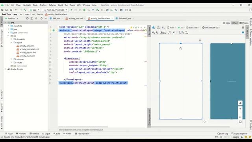The height and width of the screenshot is (142, 252).
Task: Switch editor to Split view mode
Action: pos(235,23)
